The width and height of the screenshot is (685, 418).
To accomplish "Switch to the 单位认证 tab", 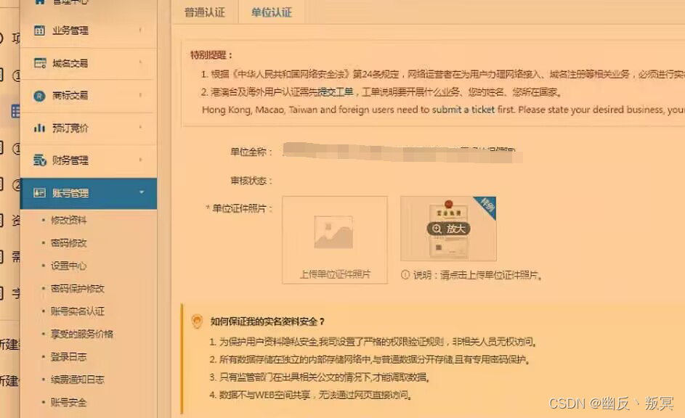I will 271,12.
